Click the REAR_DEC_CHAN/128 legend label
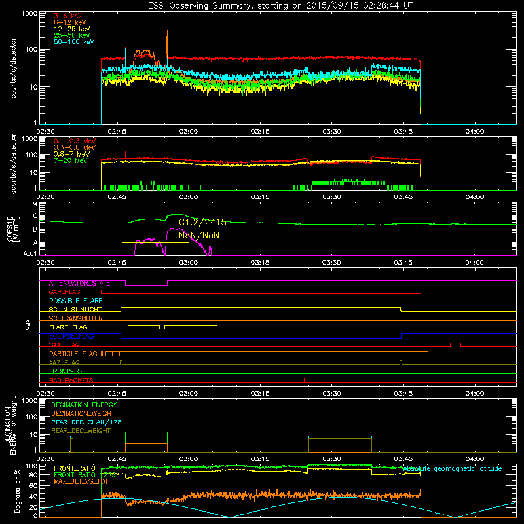The image size is (524, 524). [86, 422]
